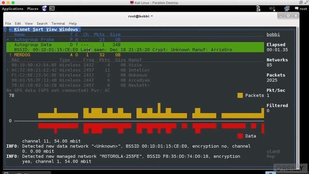Click the wlan0 source label
The image size is (309, 174).
pyautogui.click(x=273, y=151)
